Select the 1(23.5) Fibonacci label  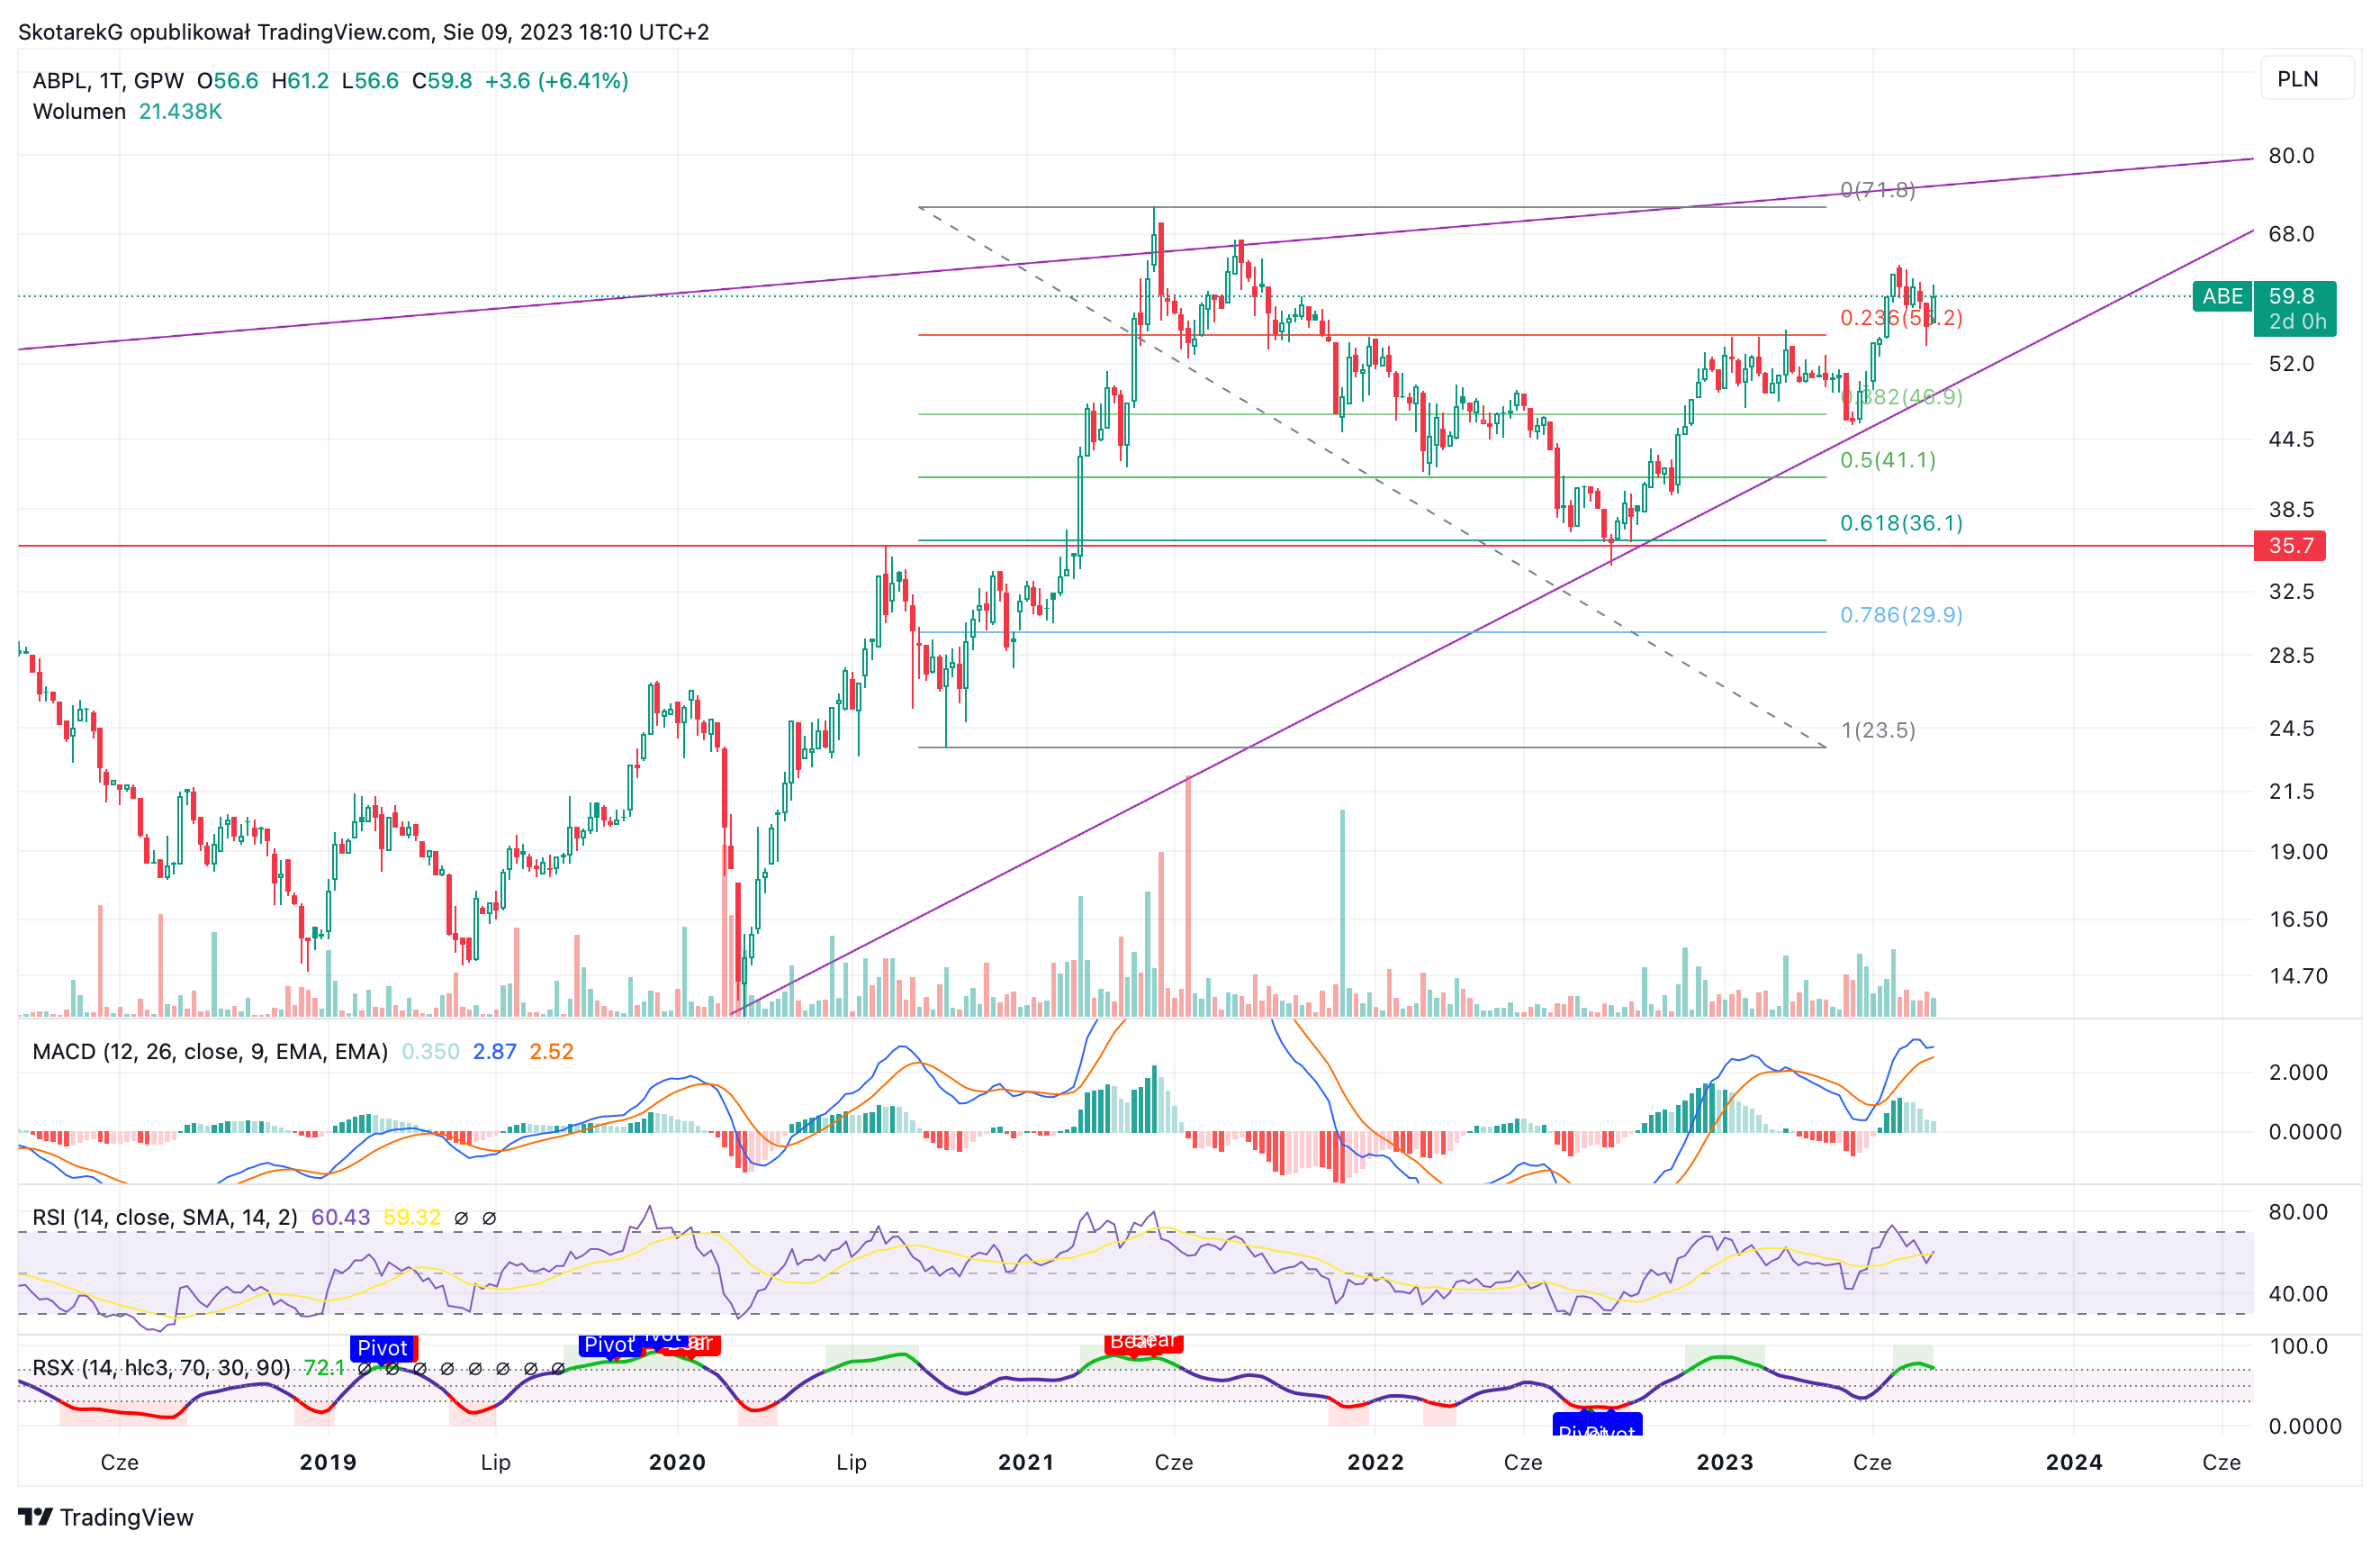point(1878,730)
